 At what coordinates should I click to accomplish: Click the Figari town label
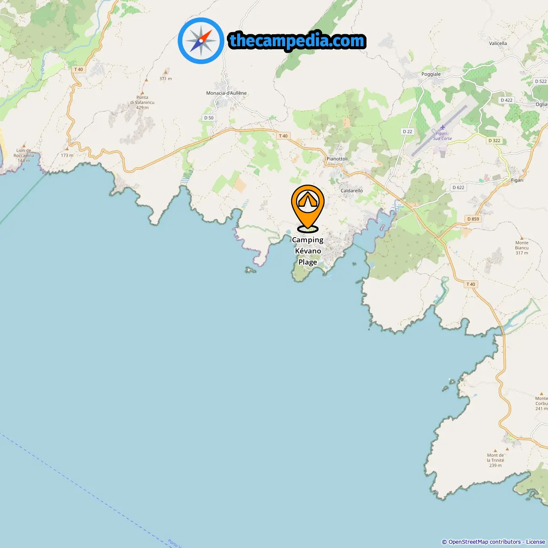tap(517, 180)
